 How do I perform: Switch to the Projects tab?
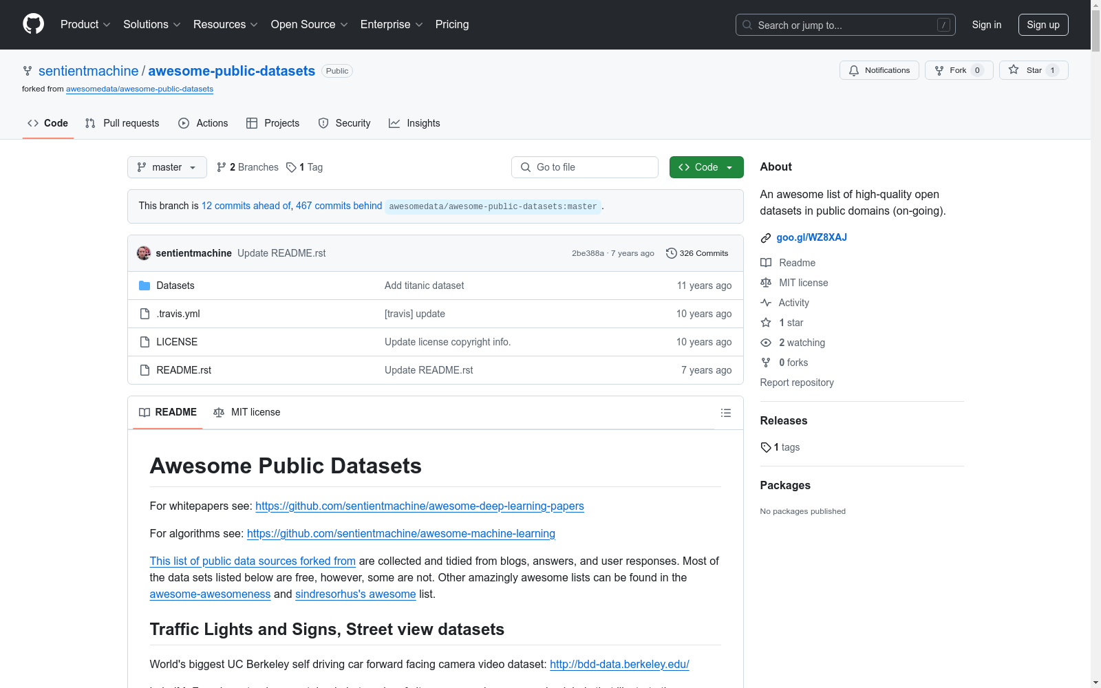pyautogui.click(x=273, y=123)
